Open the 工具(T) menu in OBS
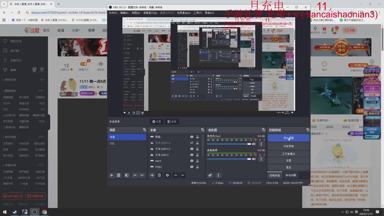The height and width of the screenshot is (216, 384). 198,13
